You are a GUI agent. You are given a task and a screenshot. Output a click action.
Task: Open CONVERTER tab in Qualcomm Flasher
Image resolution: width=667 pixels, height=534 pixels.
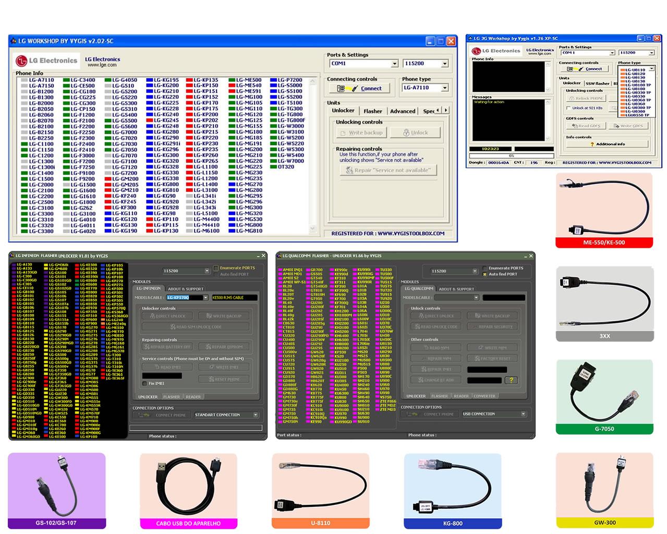click(484, 396)
